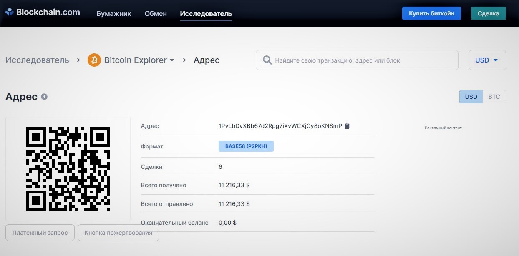
Task: Click the Платежный запрос button
Action: (40, 233)
